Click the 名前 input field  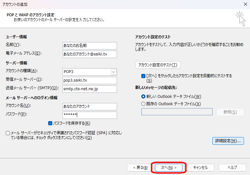tap(90, 46)
